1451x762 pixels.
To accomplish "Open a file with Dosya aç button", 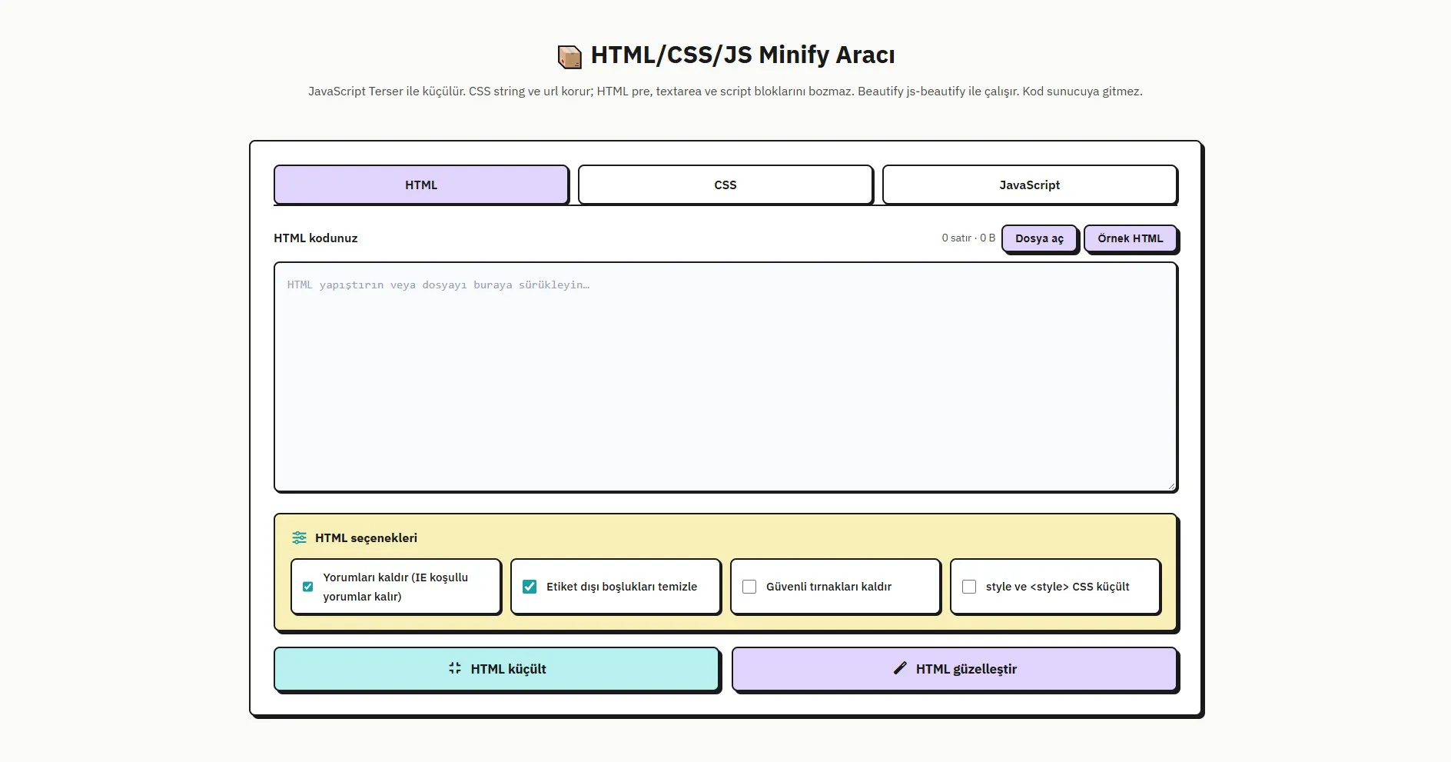I will [1039, 238].
